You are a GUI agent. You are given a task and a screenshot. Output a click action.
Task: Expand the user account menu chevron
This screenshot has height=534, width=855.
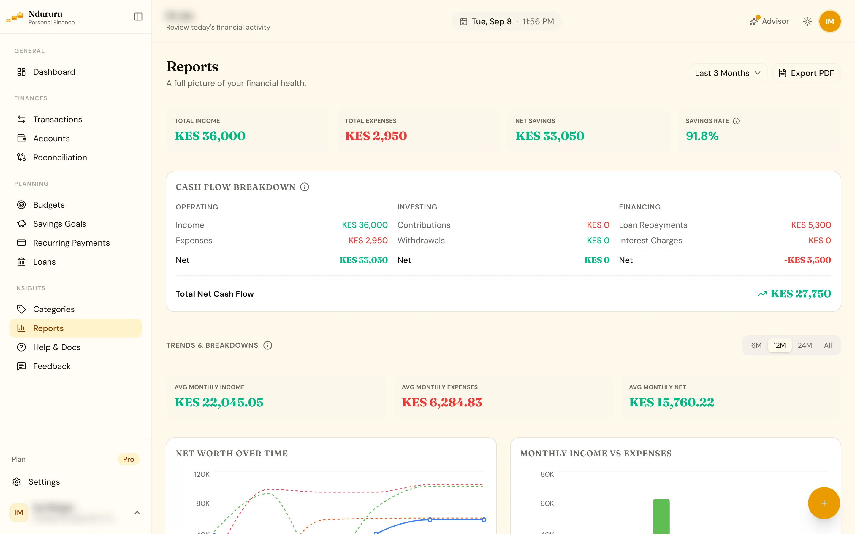coord(137,513)
